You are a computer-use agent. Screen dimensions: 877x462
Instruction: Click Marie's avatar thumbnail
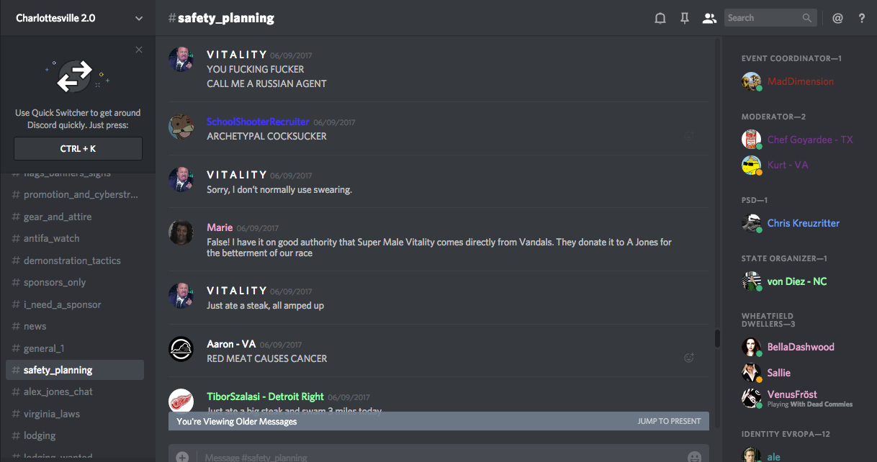click(180, 232)
